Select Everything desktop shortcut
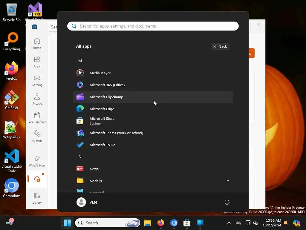 point(12,41)
